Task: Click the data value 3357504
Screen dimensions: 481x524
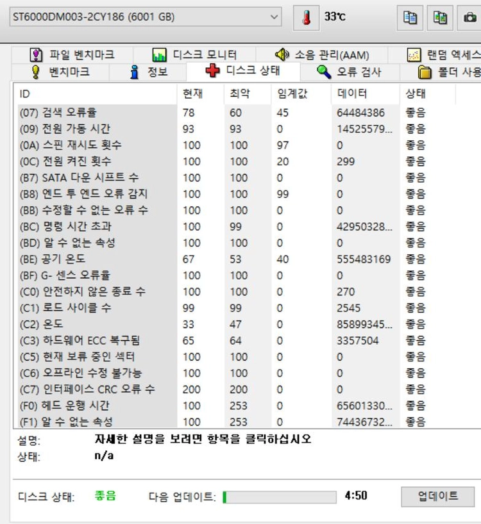Action: click(x=358, y=341)
